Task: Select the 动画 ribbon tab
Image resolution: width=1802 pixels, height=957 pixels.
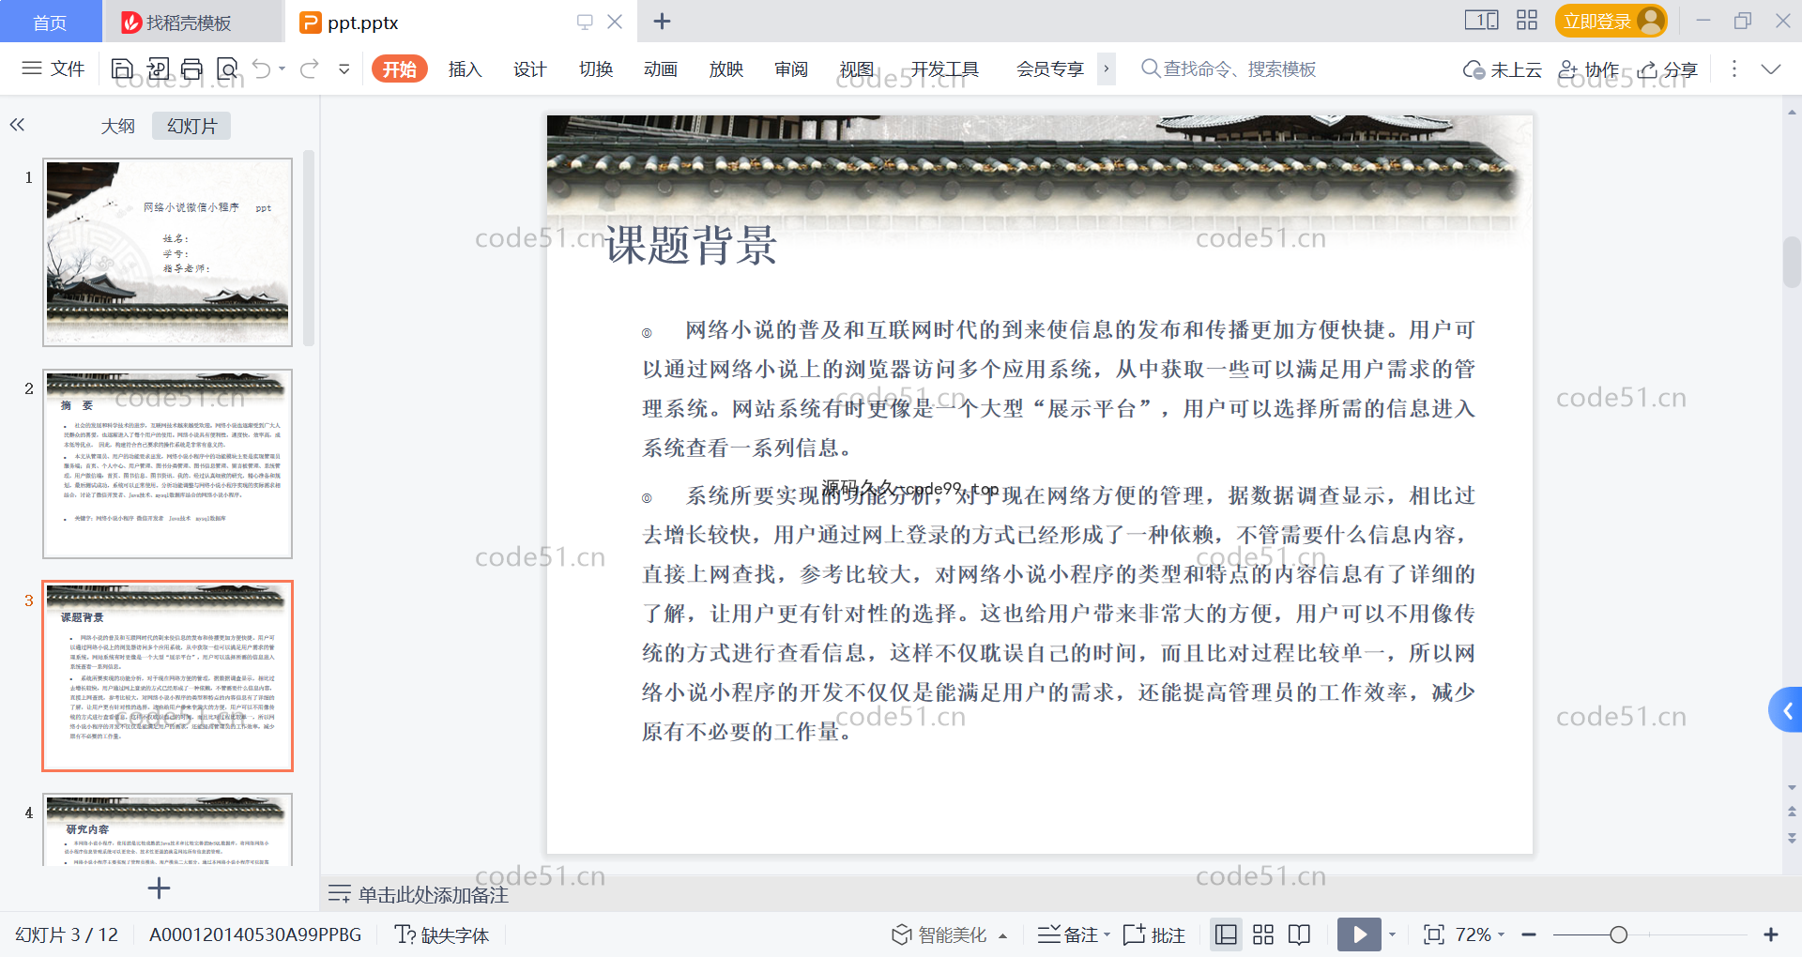Action: 661,68
